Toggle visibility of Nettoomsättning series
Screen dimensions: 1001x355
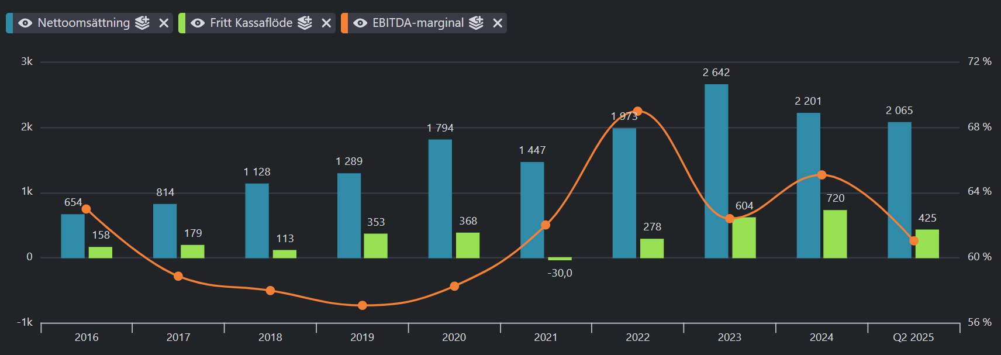(25, 23)
